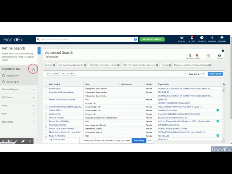Remove the Pharmaceuticals and Biotechnology filter
Image resolution: width=232 pixels, height=174 pixels.
click(210, 65)
